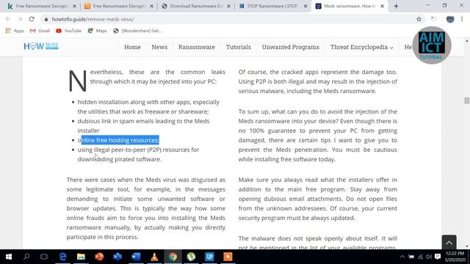Open PowerPoint from taskbar
This screenshot has height=264, width=470.
[99, 257]
